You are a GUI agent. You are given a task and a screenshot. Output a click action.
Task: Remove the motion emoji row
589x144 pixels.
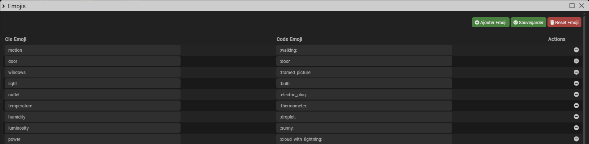(576, 50)
